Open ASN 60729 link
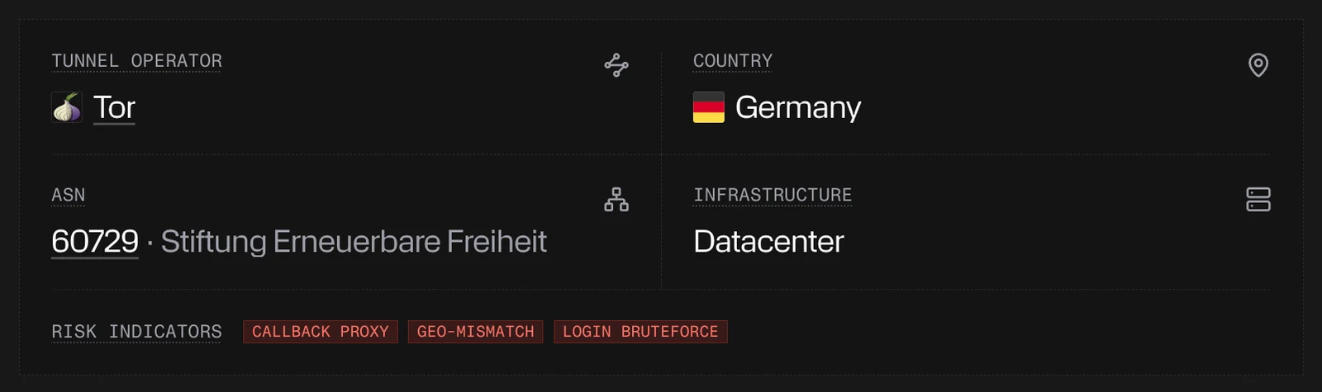Viewport: 1322px width, 392px height. [x=95, y=242]
